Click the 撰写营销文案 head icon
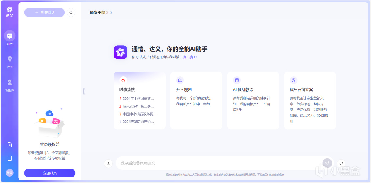The width and height of the screenshot is (371, 183). click(294, 80)
